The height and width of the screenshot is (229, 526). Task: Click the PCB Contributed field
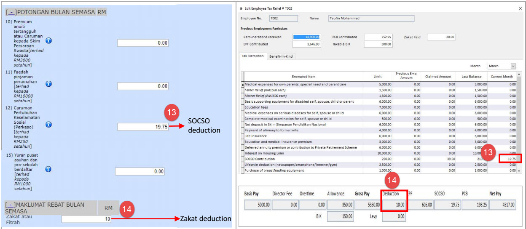click(x=378, y=37)
